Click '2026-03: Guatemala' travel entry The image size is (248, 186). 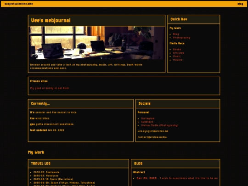click(46, 172)
